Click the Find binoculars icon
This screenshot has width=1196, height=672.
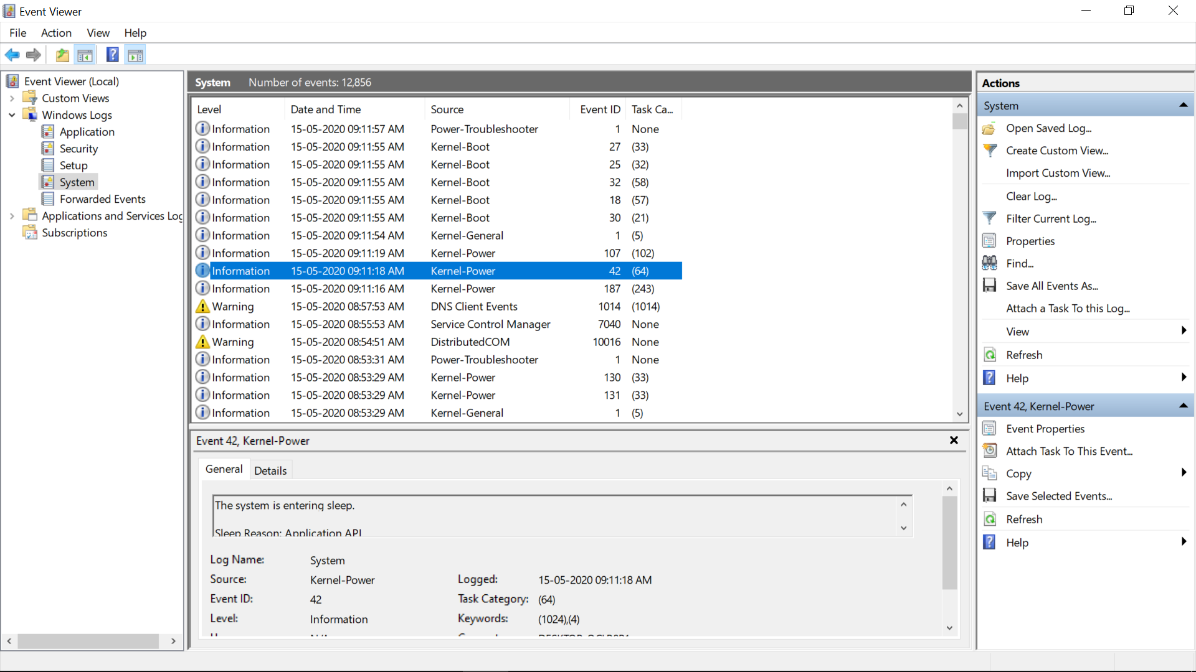[989, 263]
